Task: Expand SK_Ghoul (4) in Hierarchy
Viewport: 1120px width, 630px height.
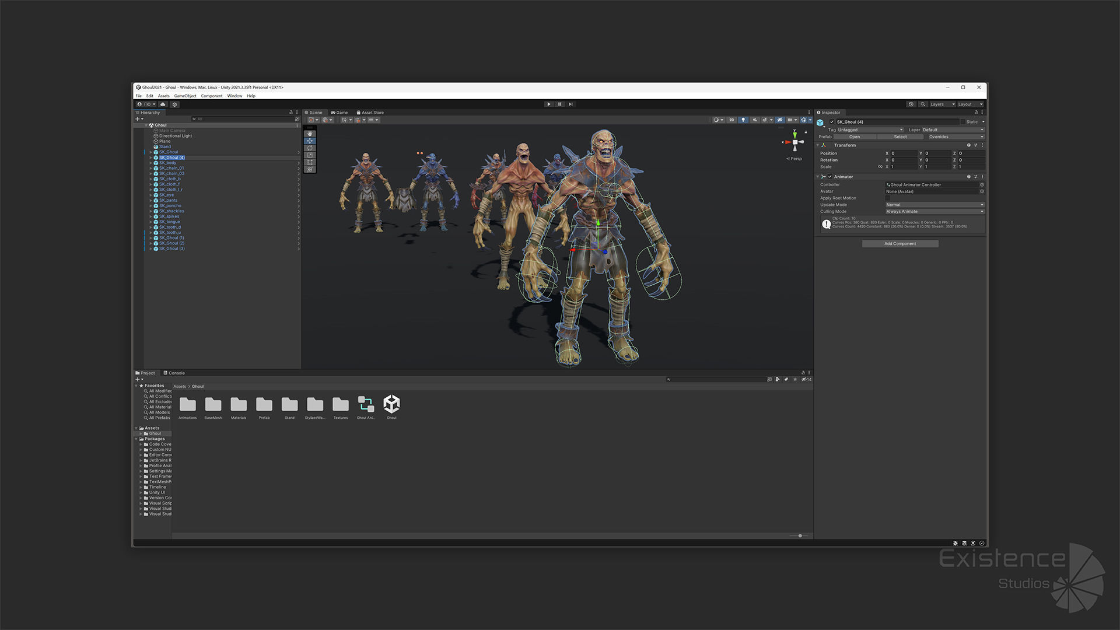Action: [x=150, y=157]
